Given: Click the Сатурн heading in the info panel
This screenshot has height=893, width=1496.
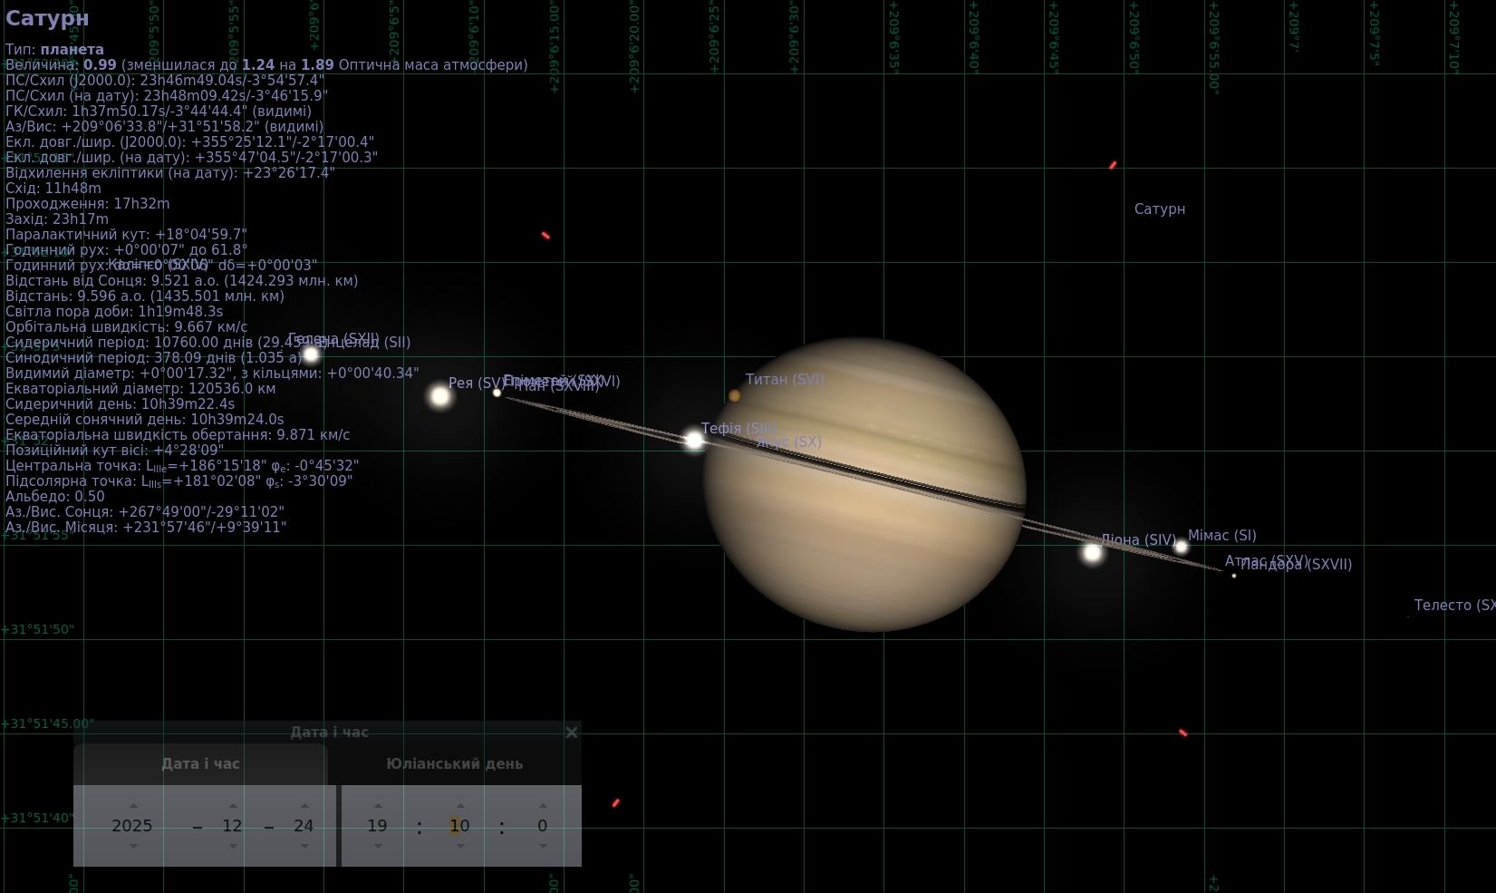Looking at the screenshot, I should [x=47, y=18].
